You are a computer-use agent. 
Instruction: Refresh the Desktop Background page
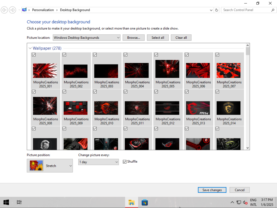click(x=217, y=10)
